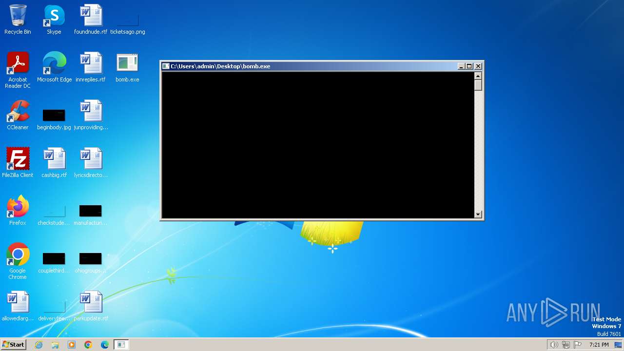Open FileZilla Client shortcut

coord(18,163)
